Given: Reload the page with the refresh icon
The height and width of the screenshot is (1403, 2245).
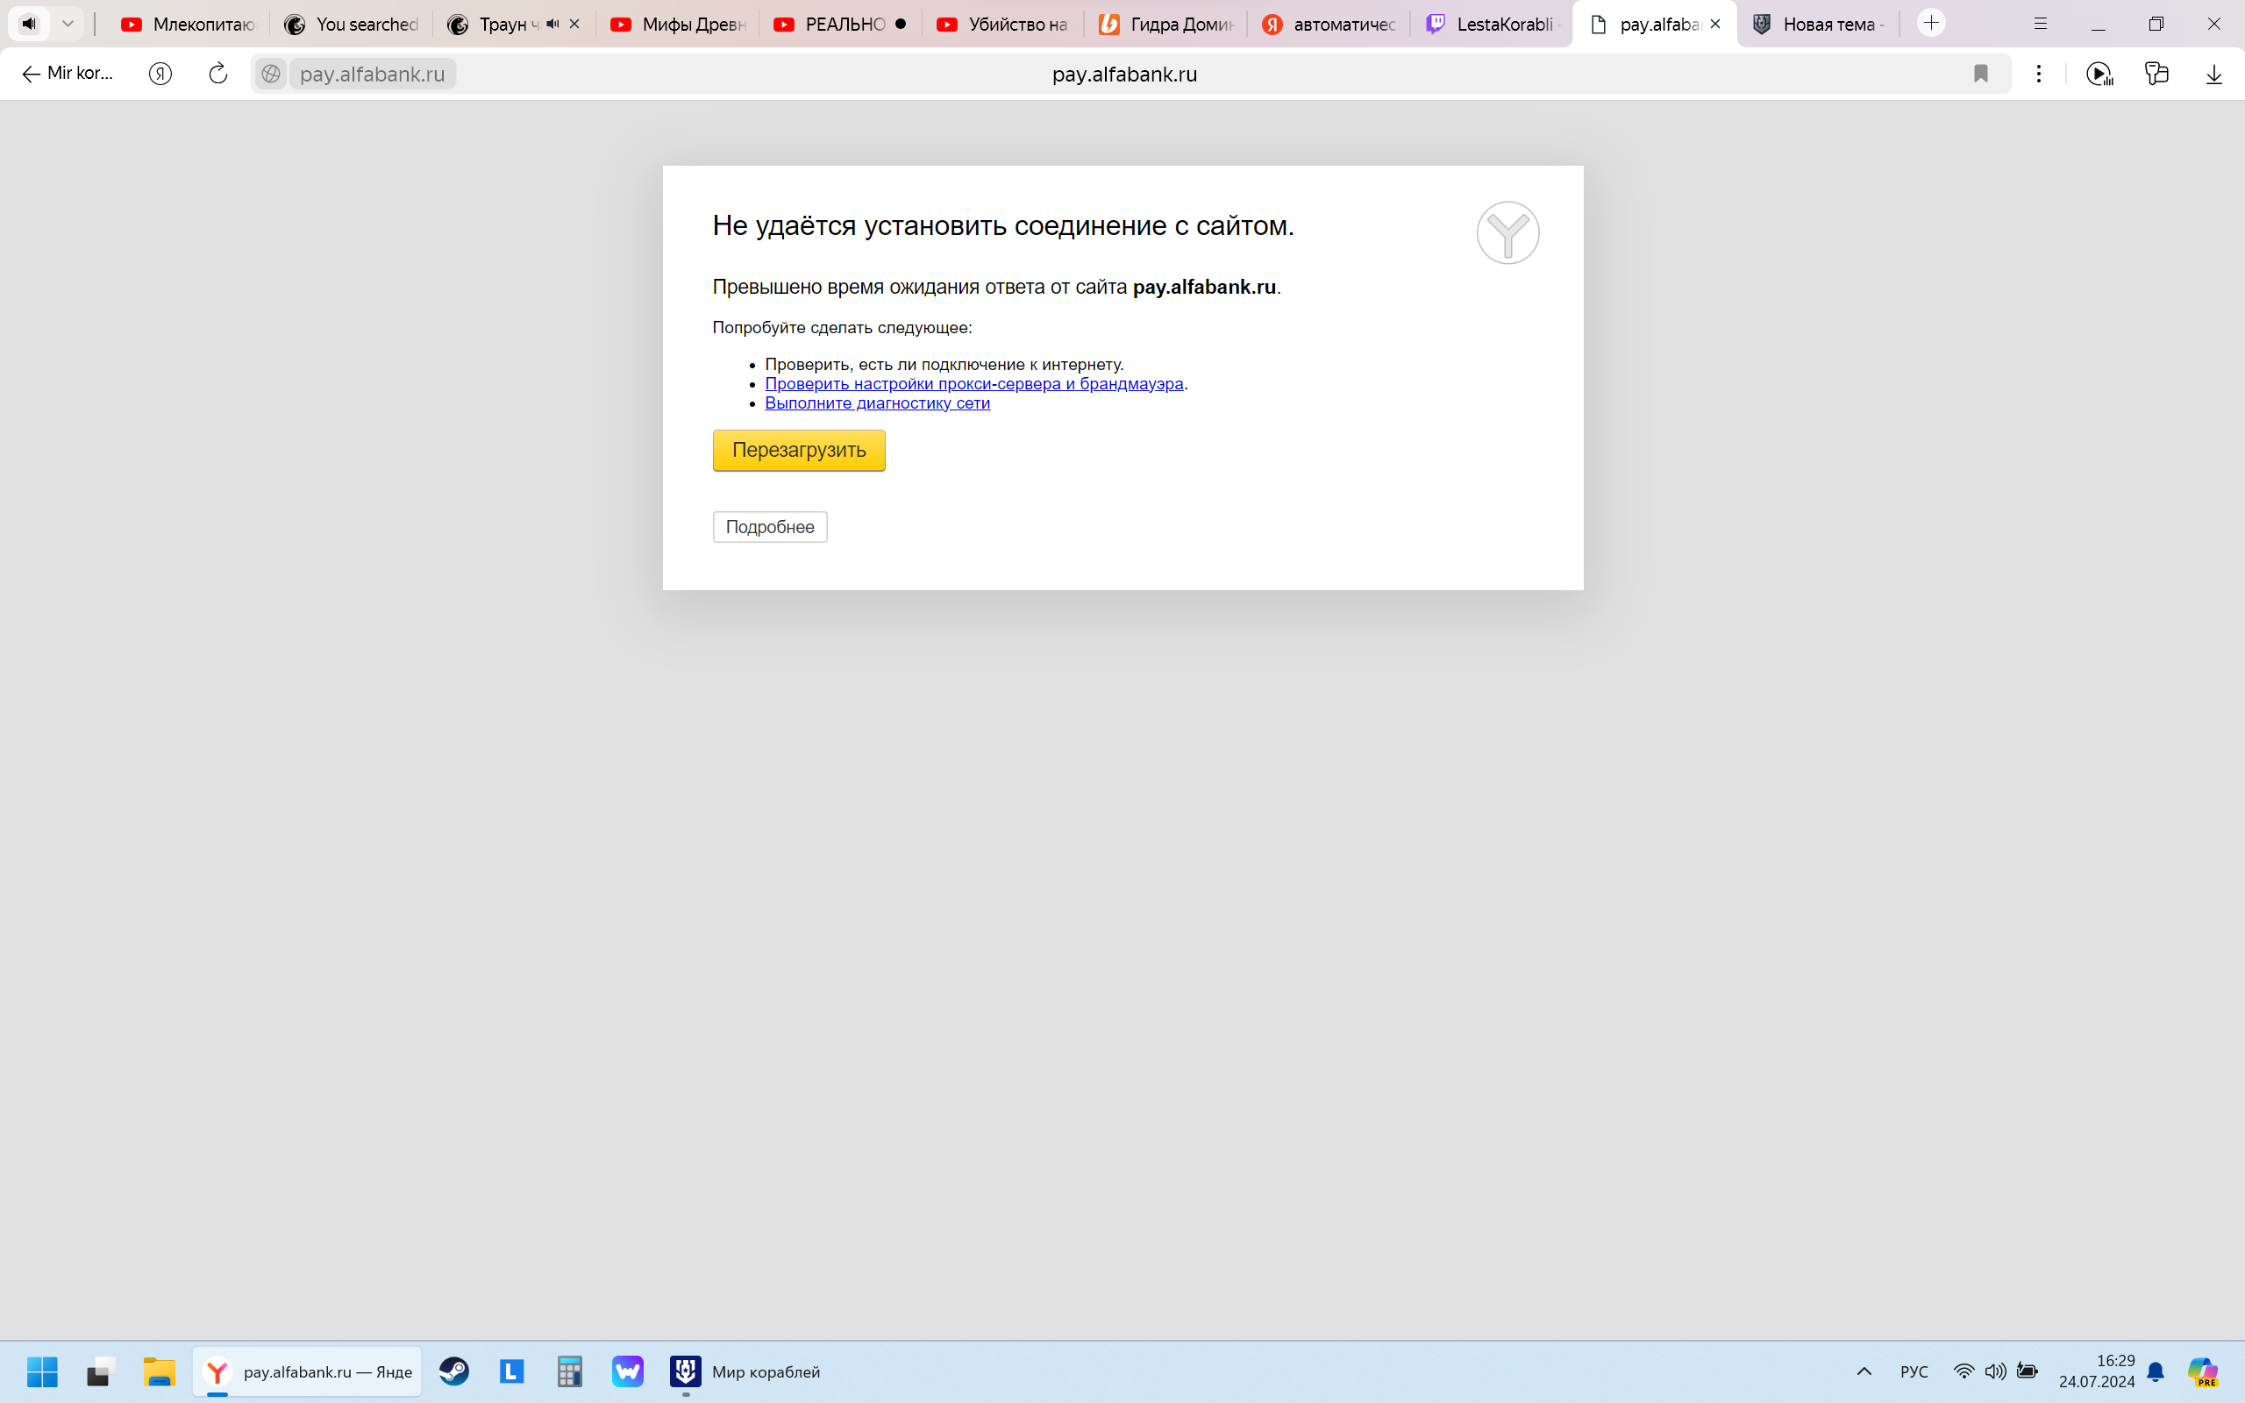Looking at the screenshot, I should (218, 75).
